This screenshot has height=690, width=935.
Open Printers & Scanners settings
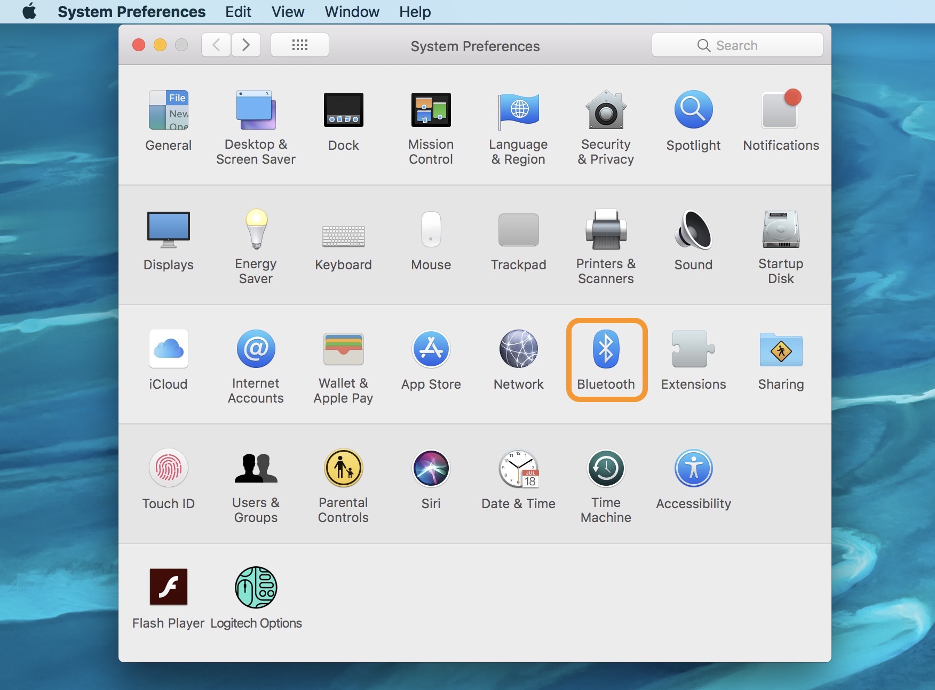point(606,230)
